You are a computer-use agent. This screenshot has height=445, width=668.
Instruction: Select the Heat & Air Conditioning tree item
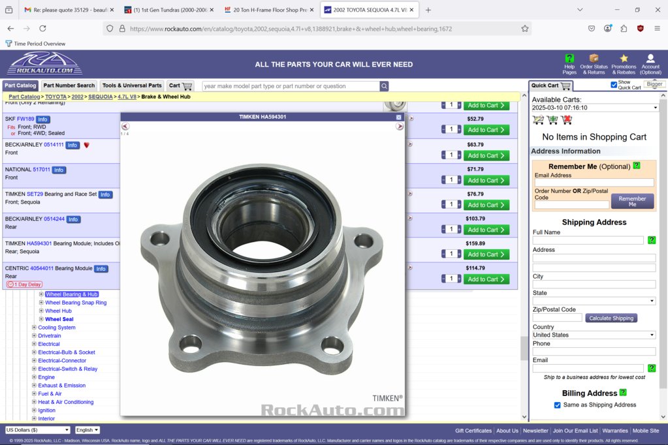pyautogui.click(x=65, y=402)
